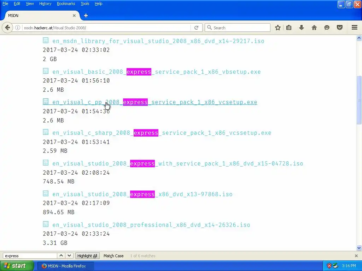
Task: Go to Home page icon
Action: click(314, 28)
